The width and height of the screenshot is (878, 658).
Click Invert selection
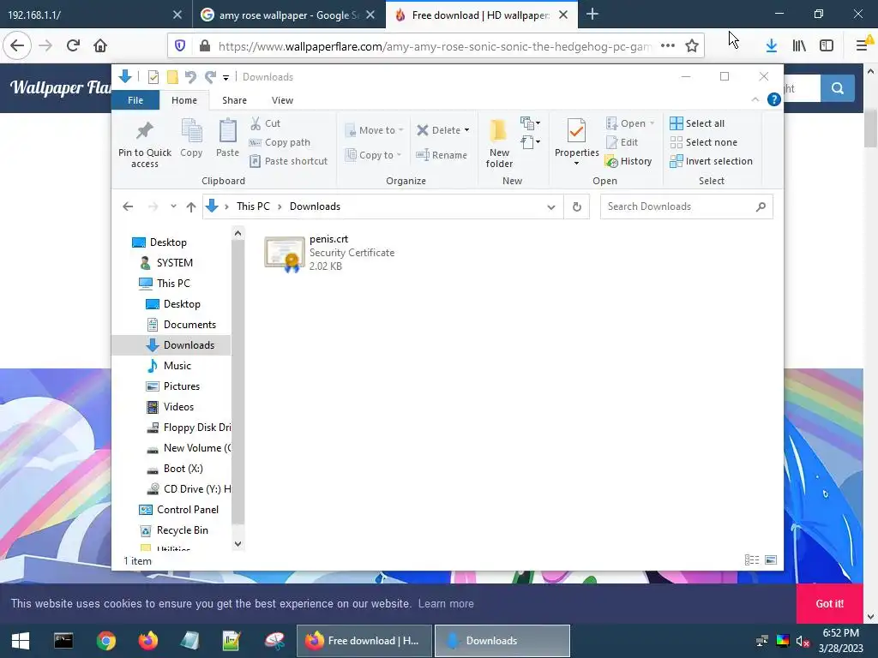coord(711,161)
